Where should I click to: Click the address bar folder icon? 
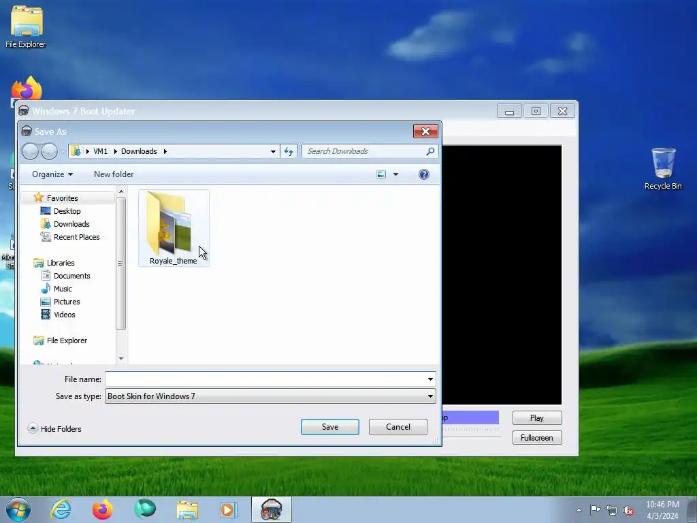click(x=76, y=151)
